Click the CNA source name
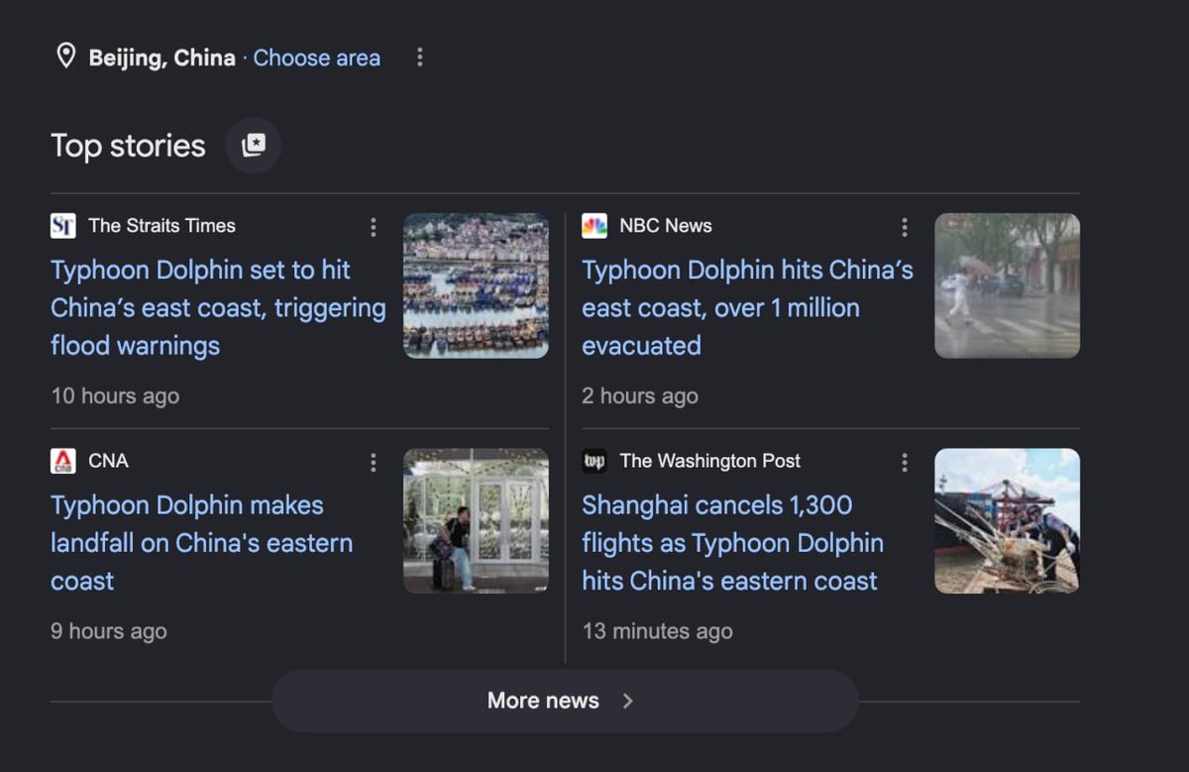Screen dimensions: 1189x772 (109, 461)
